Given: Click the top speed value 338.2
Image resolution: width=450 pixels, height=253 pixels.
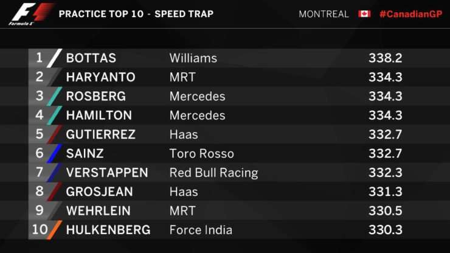Looking at the screenshot, I should pos(386,58).
